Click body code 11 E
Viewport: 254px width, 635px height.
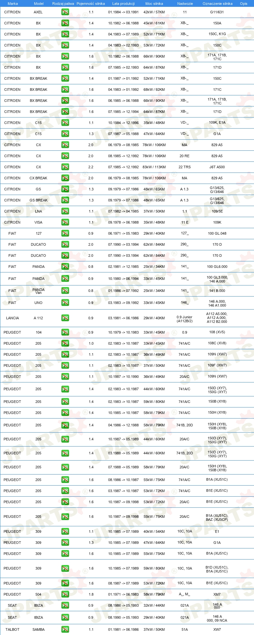tap(184, 222)
